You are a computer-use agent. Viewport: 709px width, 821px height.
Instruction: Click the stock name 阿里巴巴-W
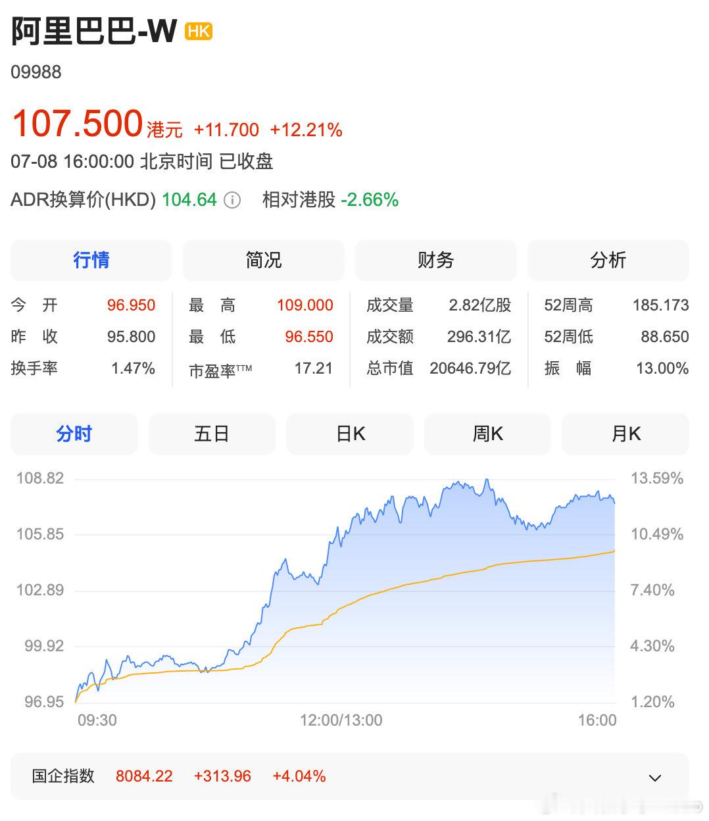(94, 32)
